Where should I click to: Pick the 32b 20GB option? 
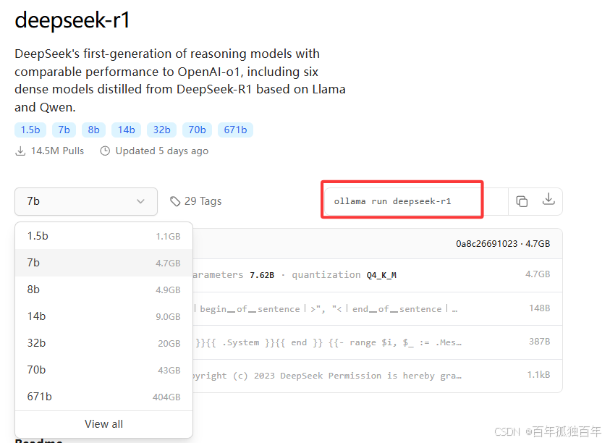(x=104, y=343)
